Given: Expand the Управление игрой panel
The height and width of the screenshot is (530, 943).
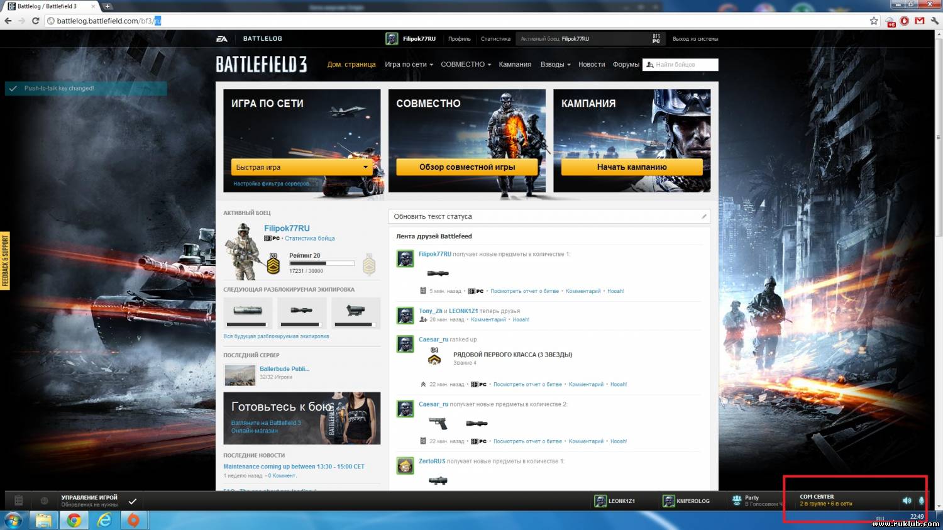Looking at the screenshot, I should point(89,501).
